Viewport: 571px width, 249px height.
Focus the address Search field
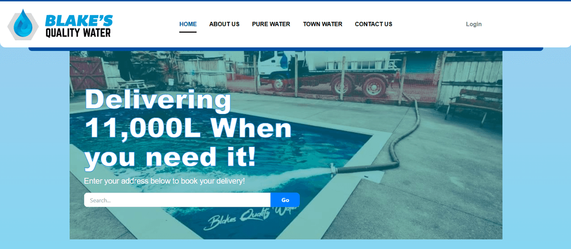[177, 200]
